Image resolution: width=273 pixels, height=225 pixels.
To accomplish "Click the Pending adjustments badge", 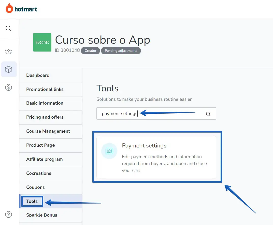I will click(121, 51).
